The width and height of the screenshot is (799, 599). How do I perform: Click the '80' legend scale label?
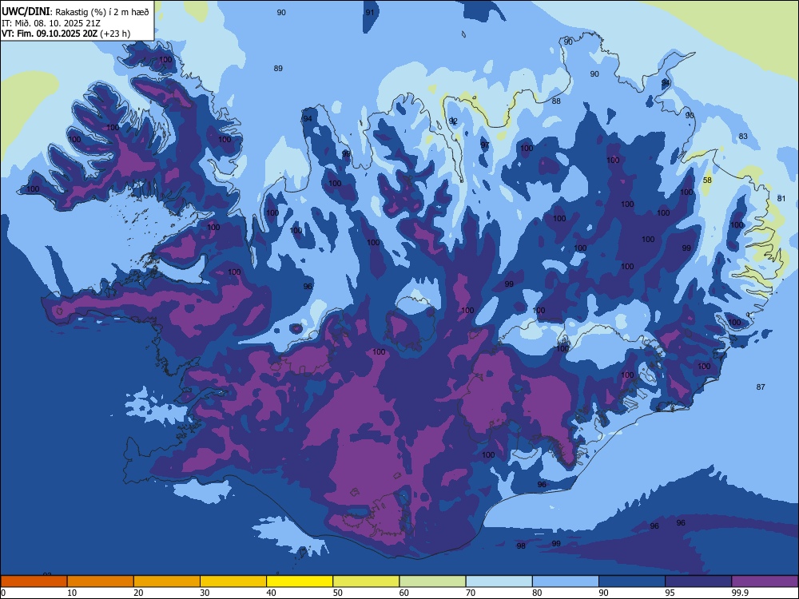point(537,593)
